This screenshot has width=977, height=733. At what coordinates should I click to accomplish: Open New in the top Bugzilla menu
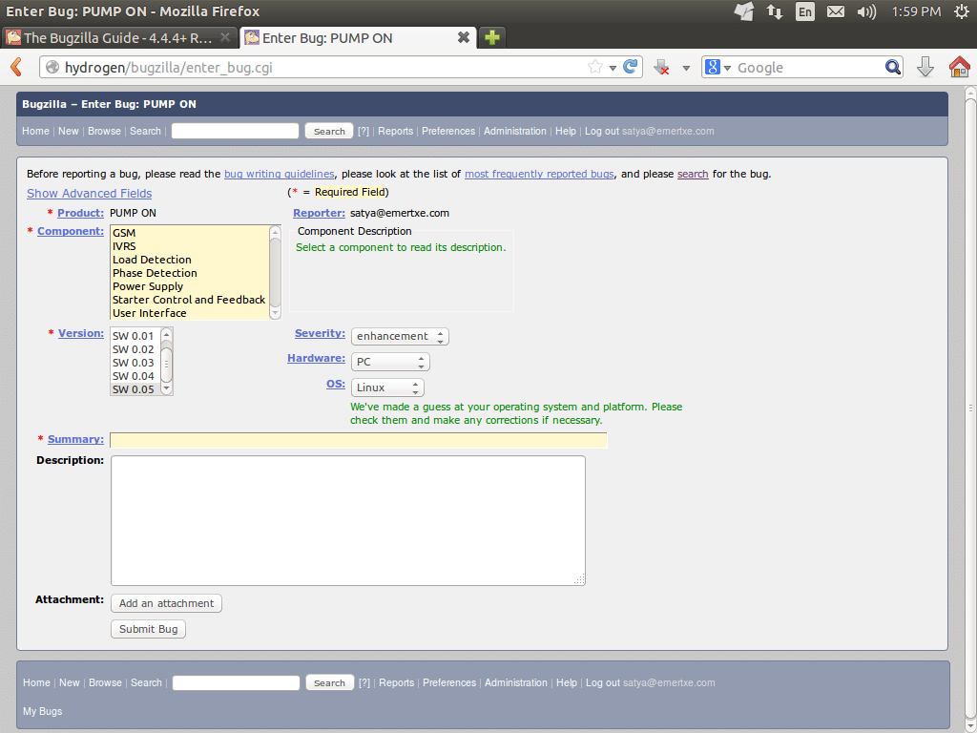pos(69,131)
